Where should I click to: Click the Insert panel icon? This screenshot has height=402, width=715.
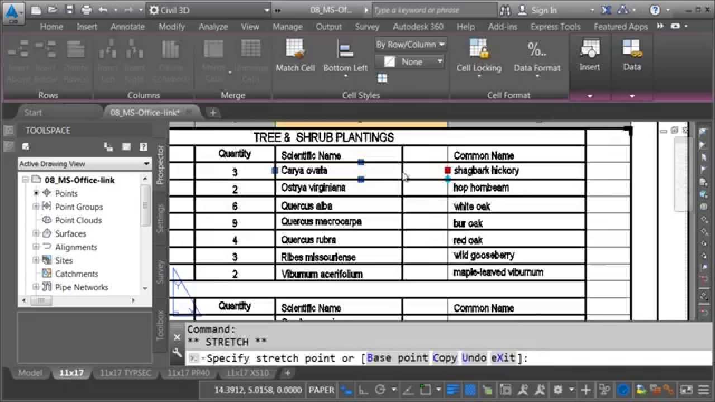point(589,49)
